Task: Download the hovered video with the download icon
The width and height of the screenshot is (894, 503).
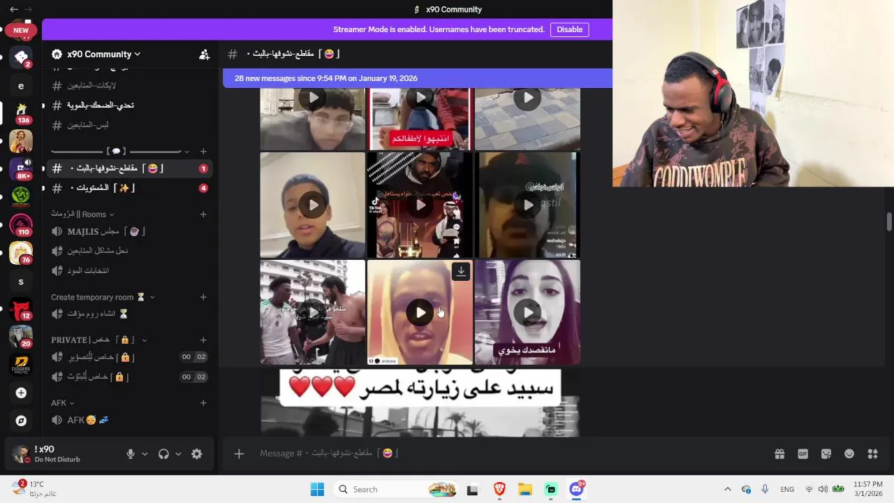Action: [x=461, y=271]
